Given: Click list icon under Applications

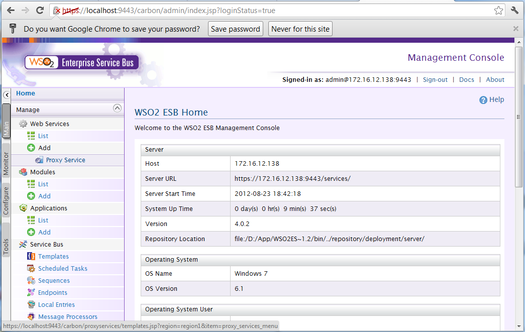Looking at the screenshot, I should pyautogui.click(x=31, y=220).
